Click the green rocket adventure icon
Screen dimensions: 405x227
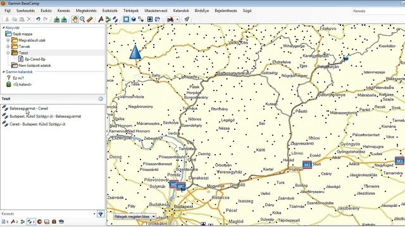point(187,20)
